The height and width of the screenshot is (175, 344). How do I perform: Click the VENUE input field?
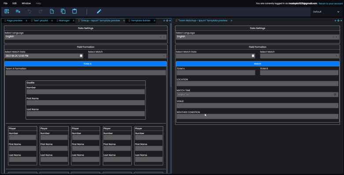(258, 106)
